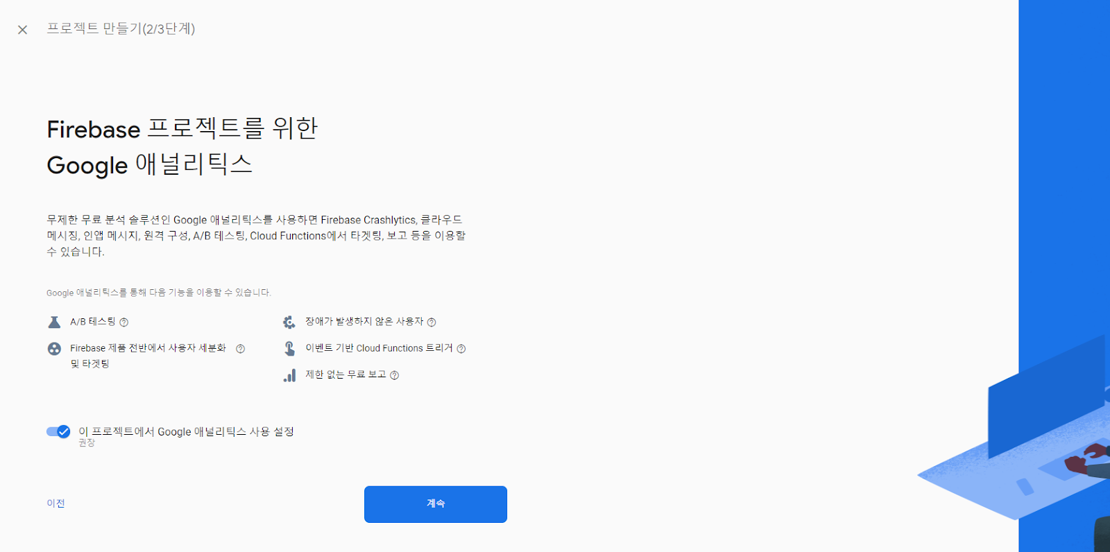1110x552 pixels.
Task: Click the 권장 label under the toggle
Action: coord(87,443)
